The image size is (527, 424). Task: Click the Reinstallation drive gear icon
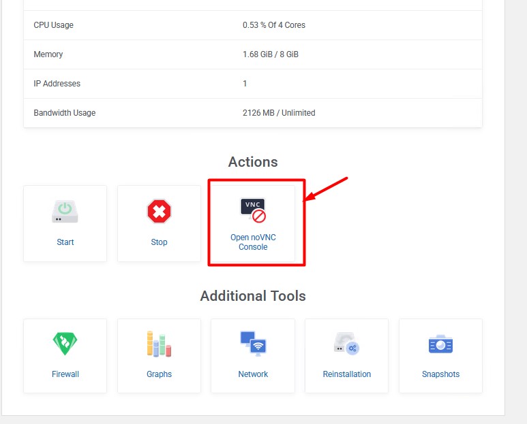coord(346,344)
